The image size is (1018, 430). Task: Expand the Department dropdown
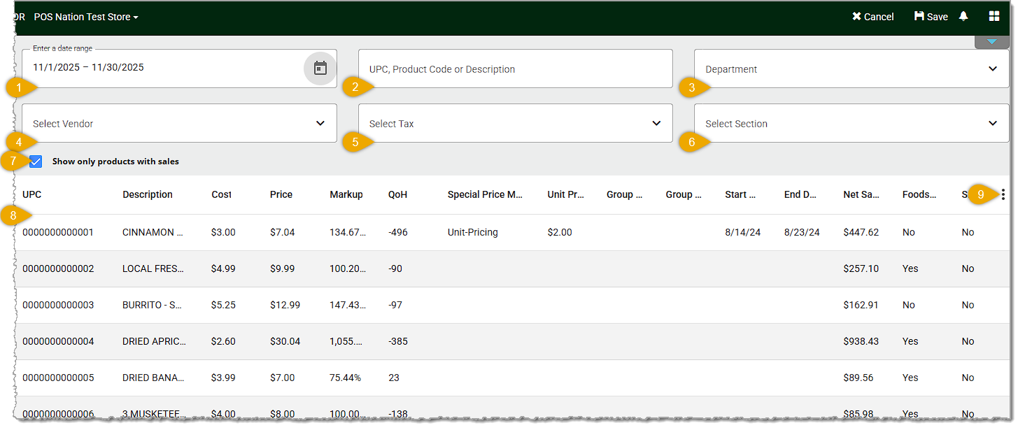click(x=851, y=69)
